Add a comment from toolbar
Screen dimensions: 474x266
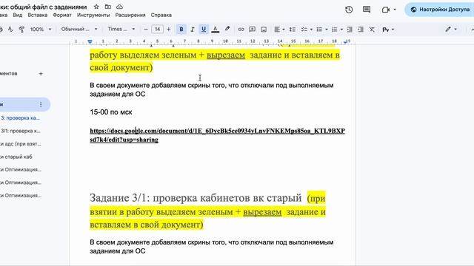[x=252, y=30]
